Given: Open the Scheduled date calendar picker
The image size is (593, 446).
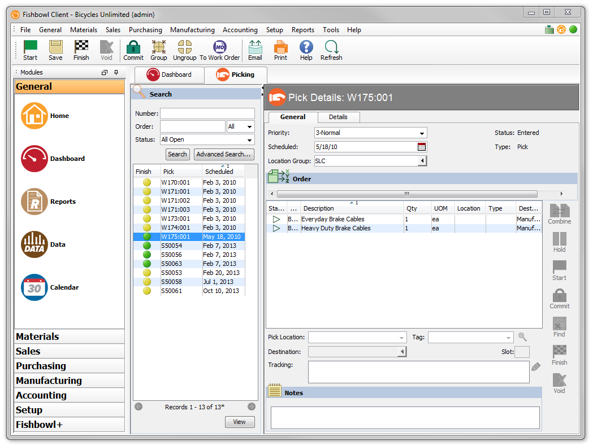Looking at the screenshot, I should coord(422,147).
